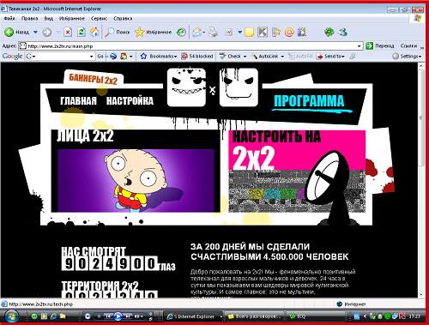This screenshot has height=325, width=429.
Task: Go to the Home page icon
Action: point(94,32)
